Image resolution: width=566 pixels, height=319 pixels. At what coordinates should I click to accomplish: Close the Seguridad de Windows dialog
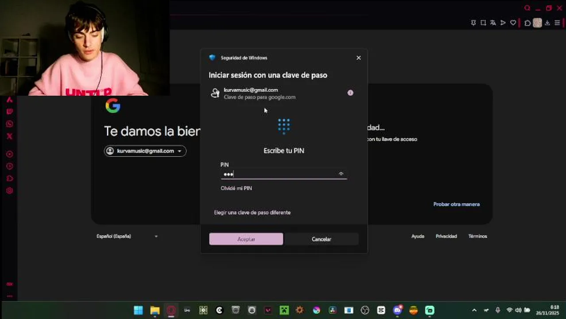pos(359,58)
